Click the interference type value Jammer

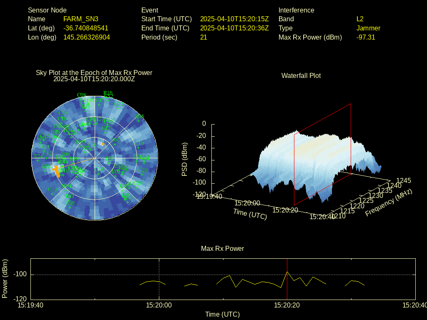coord(368,28)
